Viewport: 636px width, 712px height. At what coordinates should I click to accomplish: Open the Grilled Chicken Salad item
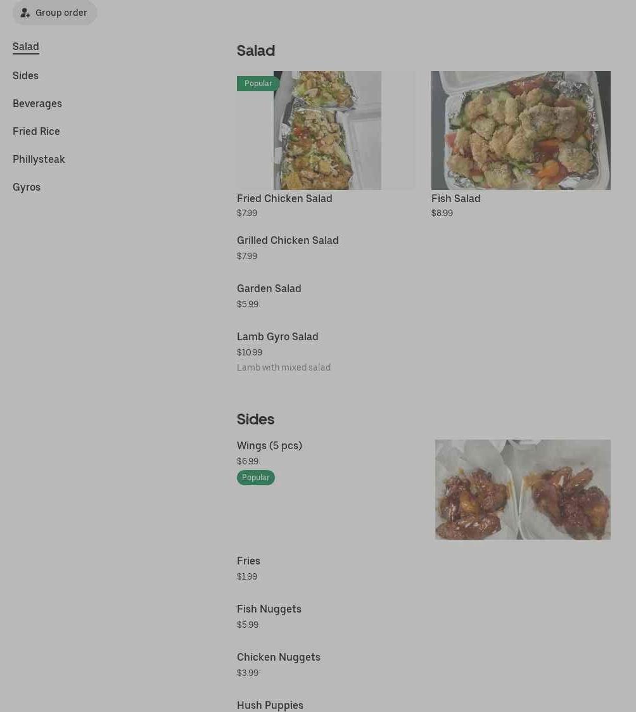(288, 248)
